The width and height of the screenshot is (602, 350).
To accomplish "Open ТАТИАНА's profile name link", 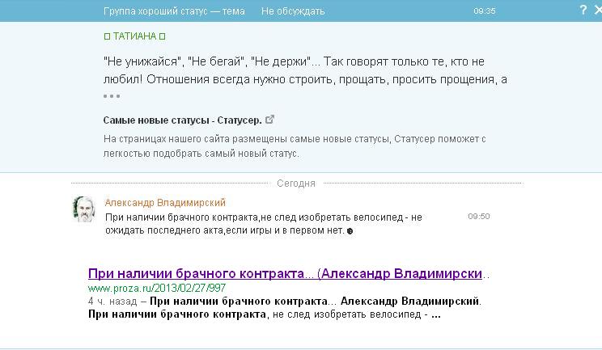I will pos(134,36).
